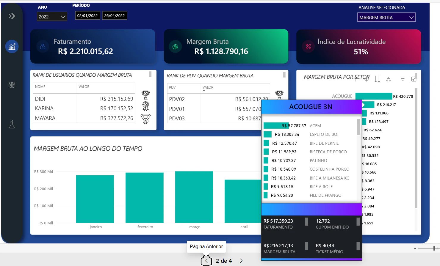
Task: Expand the sidebar with the double-chevron icon
Action: point(12,16)
